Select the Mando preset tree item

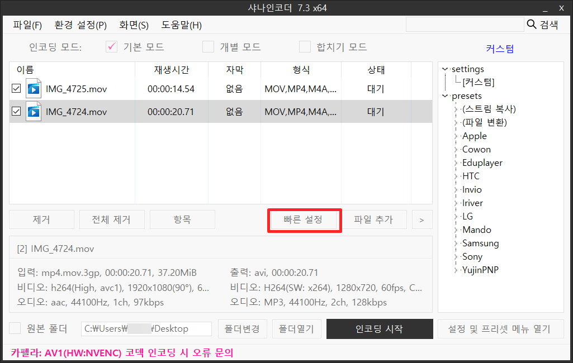point(476,230)
